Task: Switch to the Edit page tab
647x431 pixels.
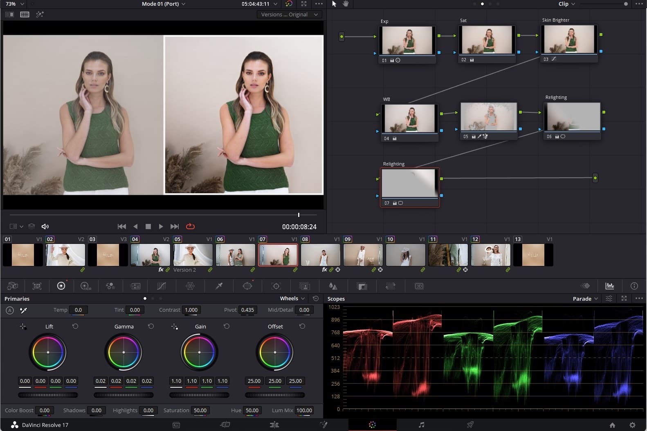Action: tap(274, 425)
